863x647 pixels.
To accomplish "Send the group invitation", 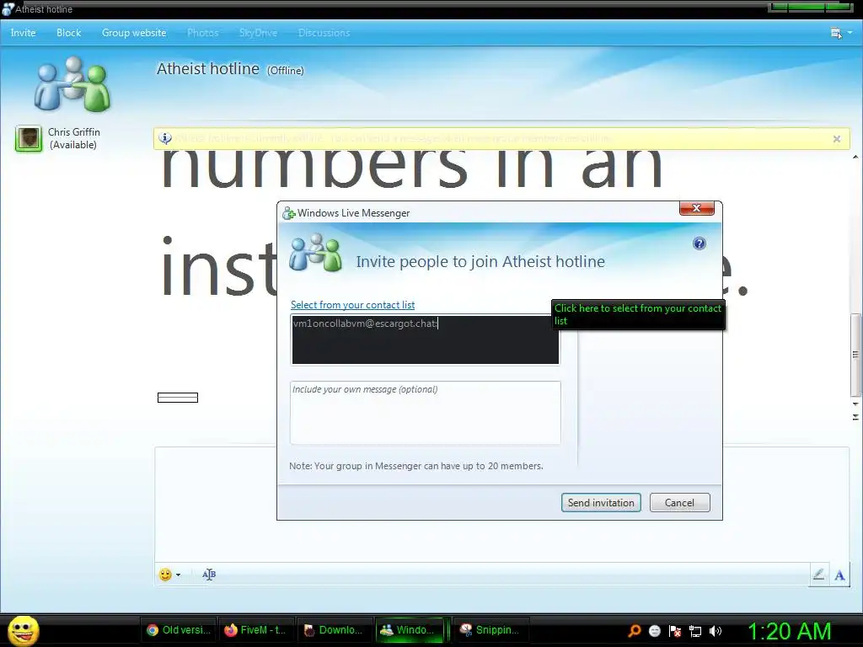I will tap(601, 502).
